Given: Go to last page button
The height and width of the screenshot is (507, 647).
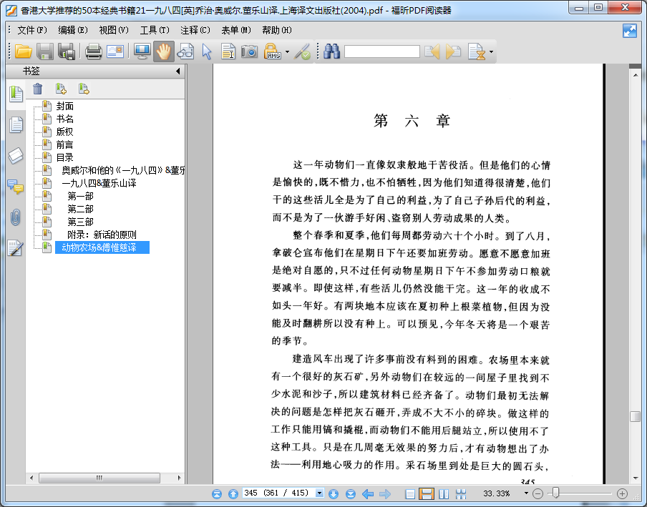Looking at the screenshot, I should tap(350, 493).
